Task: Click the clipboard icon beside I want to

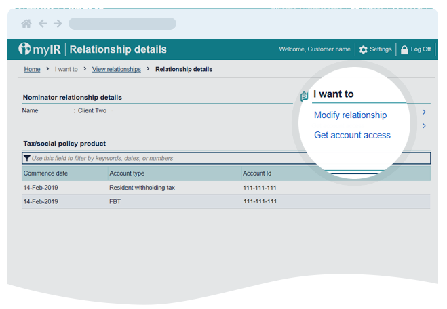Action: 304,96
